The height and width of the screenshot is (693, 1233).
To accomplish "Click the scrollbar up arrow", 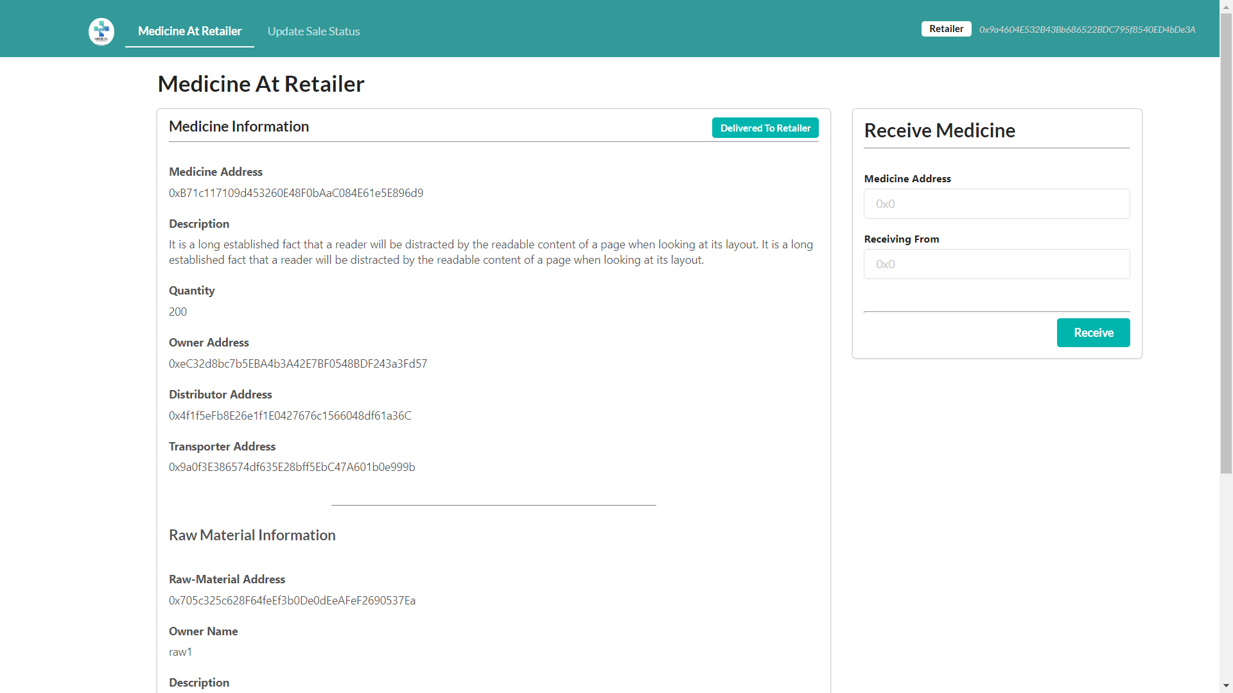I will click(1226, 6).
